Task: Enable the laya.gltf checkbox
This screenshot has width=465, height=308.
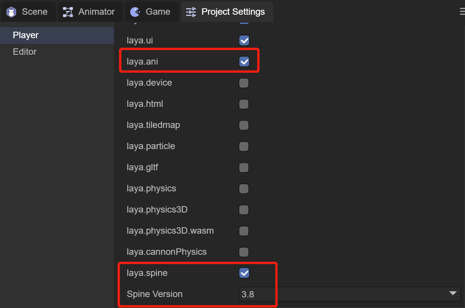Action: (x=244, y=167)
